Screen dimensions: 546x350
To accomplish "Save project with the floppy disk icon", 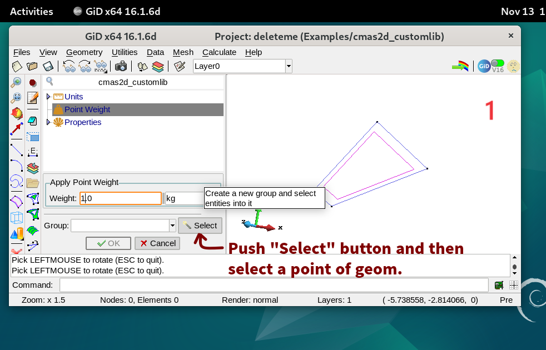I will coord(48,66).
